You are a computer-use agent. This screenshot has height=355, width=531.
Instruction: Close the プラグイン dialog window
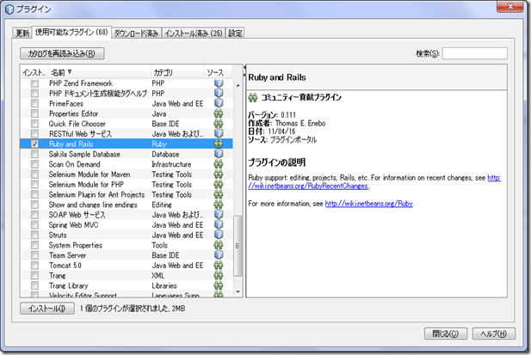(x=510, y=6)
